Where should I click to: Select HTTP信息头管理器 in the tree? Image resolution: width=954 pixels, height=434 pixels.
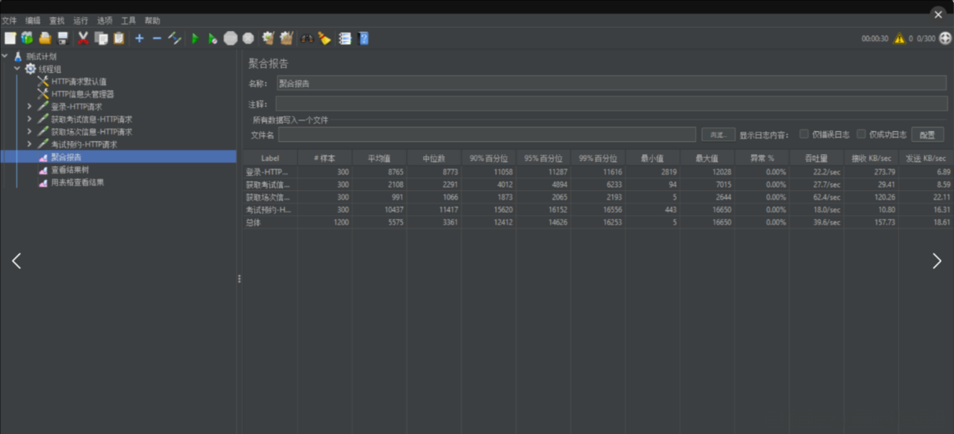82,94
